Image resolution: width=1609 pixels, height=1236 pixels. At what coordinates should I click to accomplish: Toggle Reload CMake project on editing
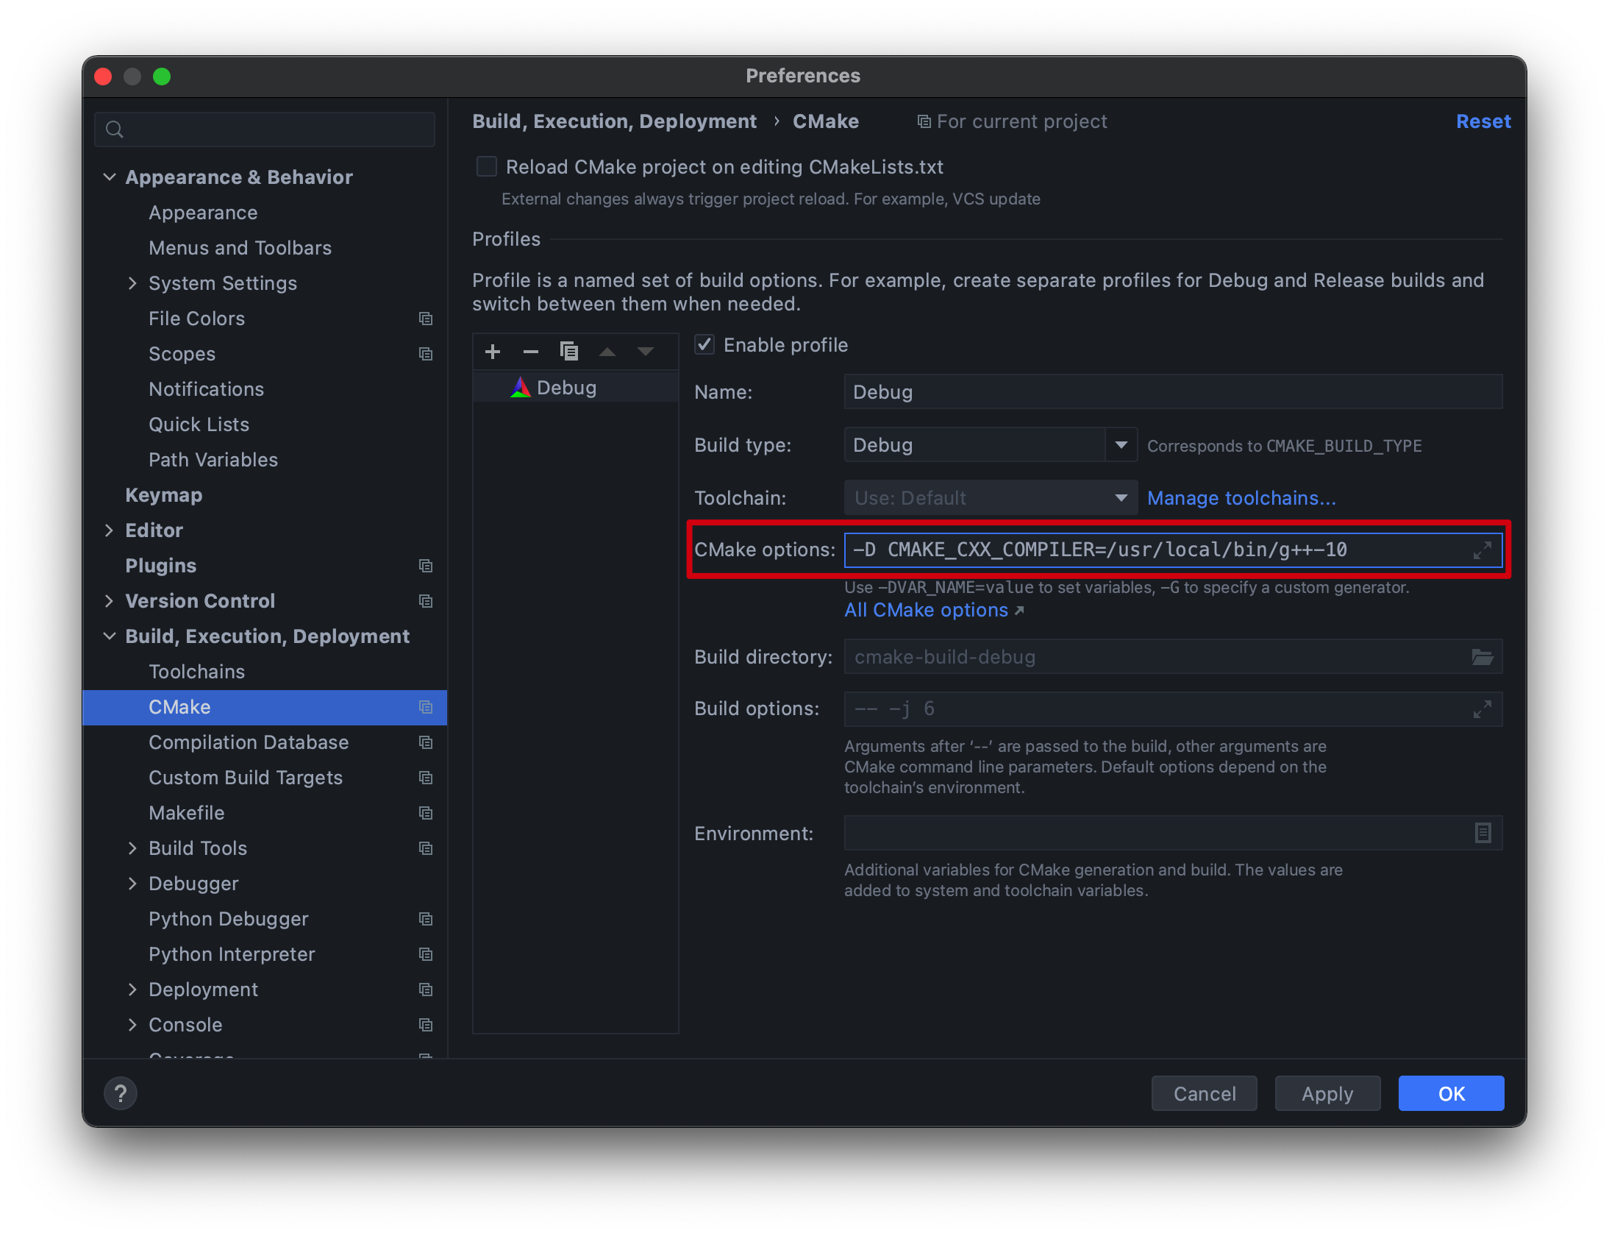(487, 166)
